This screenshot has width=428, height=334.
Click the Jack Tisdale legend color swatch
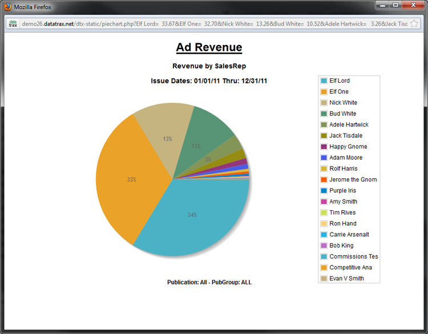coord(324,135)
